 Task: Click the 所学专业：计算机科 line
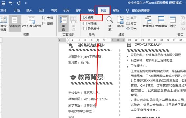pos(82,105)
